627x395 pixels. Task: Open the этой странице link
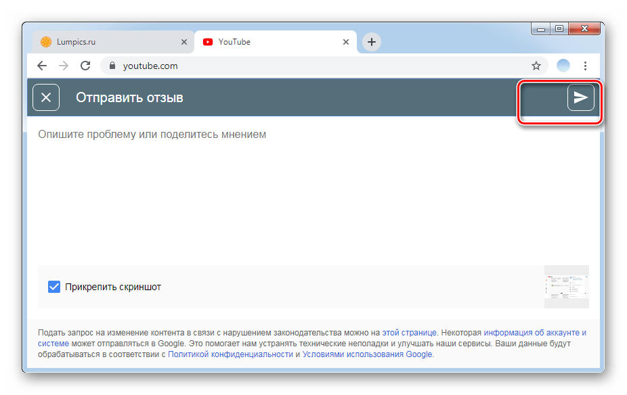coord(409,333)
